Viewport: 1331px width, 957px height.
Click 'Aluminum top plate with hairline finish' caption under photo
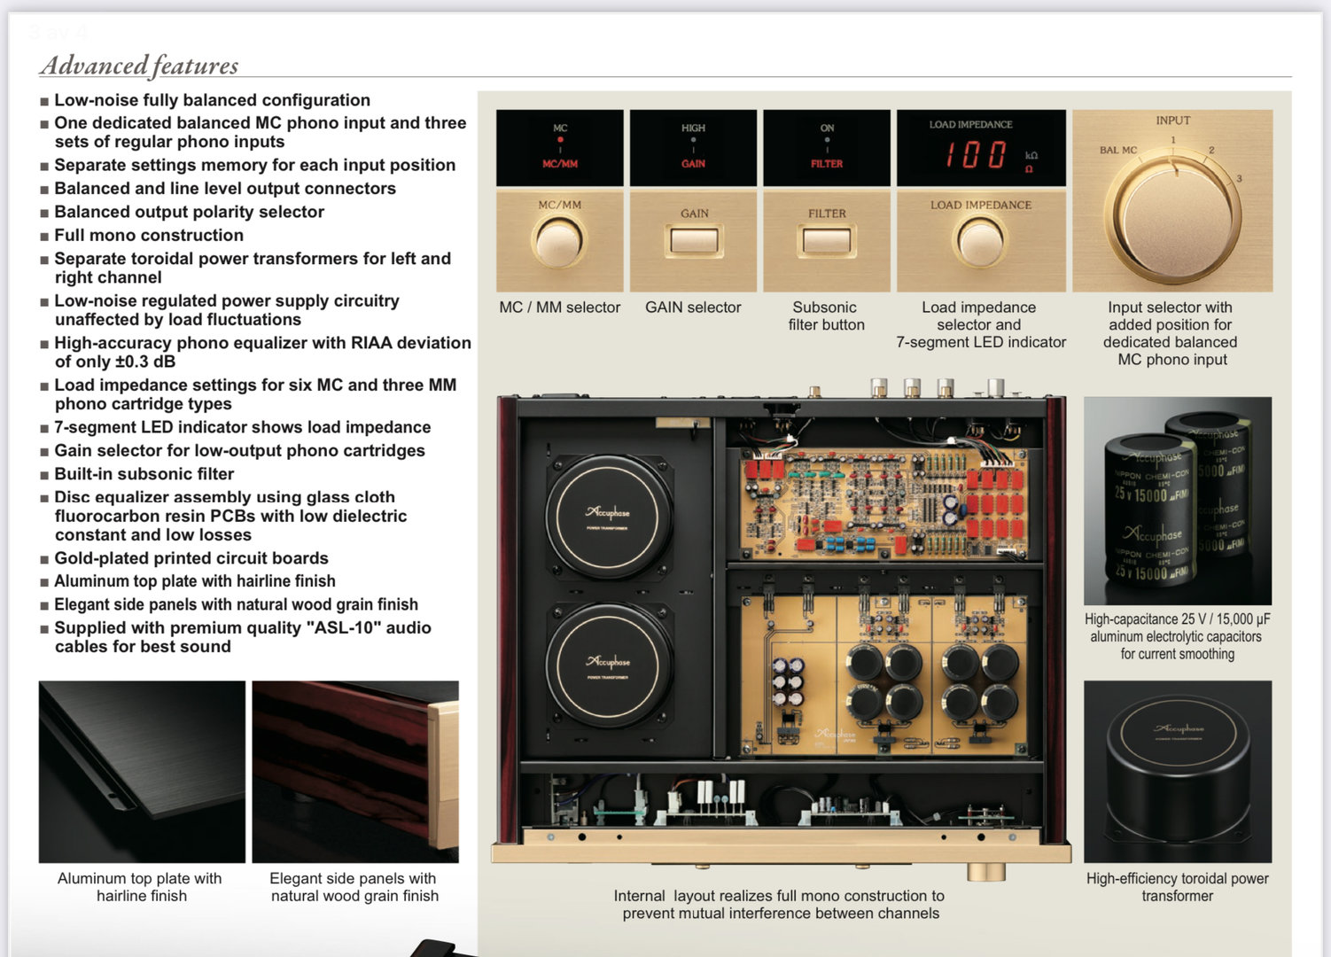pyautogui.click(x=140, y=887)
